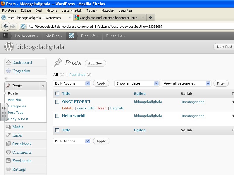Click the Quick Edit link
Screen dimensions: 234x175
point(86,108)
